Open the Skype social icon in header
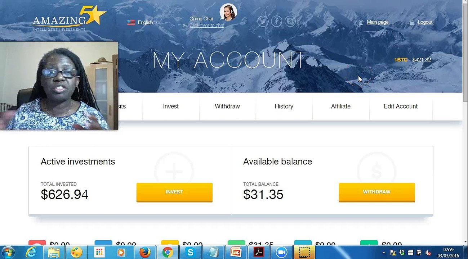Viewport: 468px width, 259px height. [x=290, y=21]
